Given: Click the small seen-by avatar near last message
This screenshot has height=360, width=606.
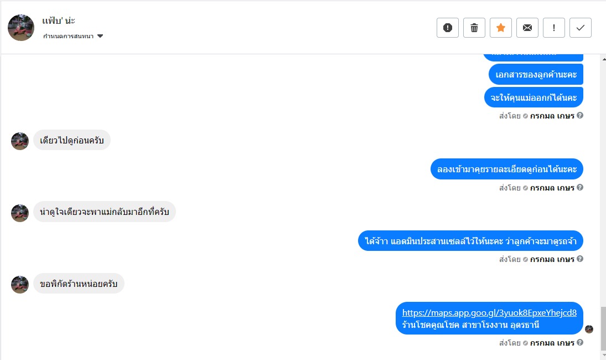Looking at the screenshot, I should point(589,329).
